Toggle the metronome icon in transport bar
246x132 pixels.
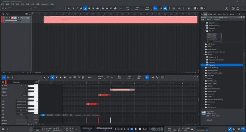[192, 129]
